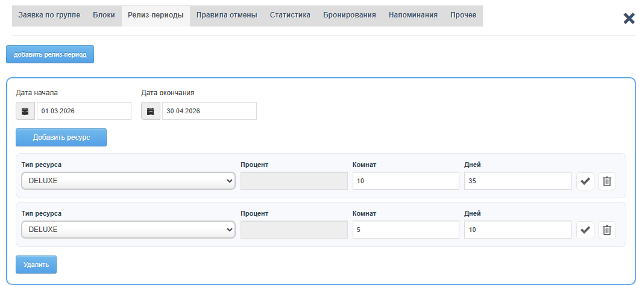Delete the first resource row via trash icon
This screenshot has width=636, height=285.
pos(607,181)
